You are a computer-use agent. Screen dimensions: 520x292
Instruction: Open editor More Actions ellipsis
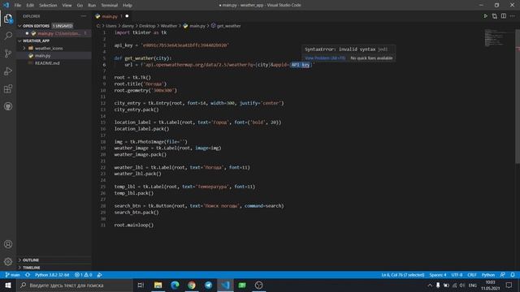(x=513, y=16)
